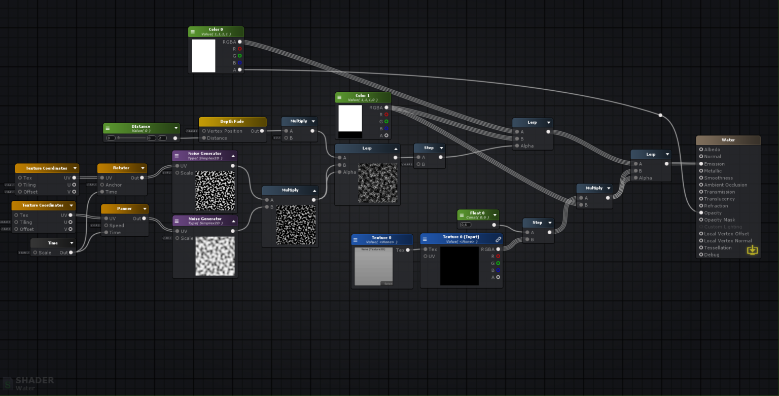Open dropdown on Texture Coordinates feeding Rotator

point(75,168)
